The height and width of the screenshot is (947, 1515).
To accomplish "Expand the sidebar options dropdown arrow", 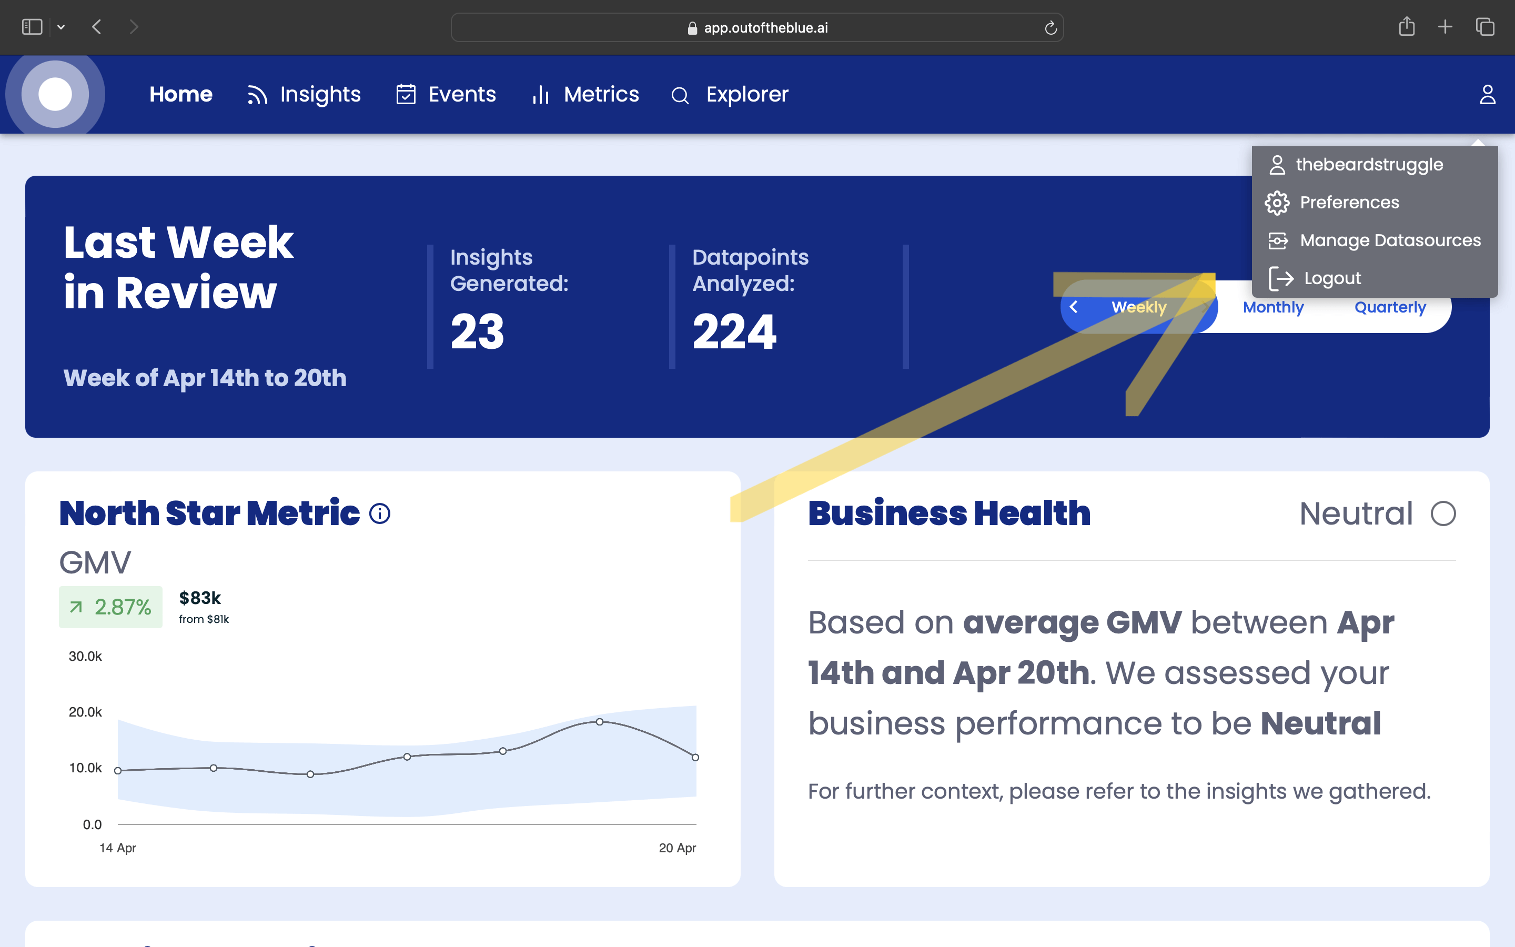I will 62,27.
